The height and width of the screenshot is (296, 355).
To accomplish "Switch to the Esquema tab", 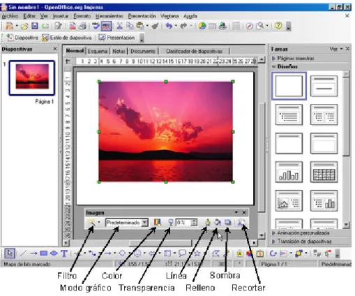I will pos(98,51).
